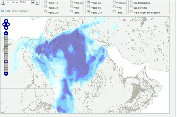Enable Pressure in second panel
177x117 pixels.
(114, 2)
